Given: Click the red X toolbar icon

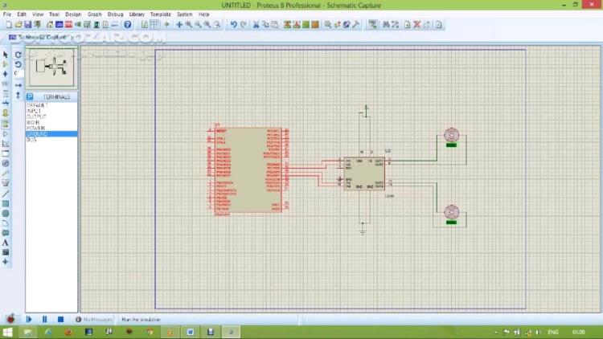Looking at the screenshot, I should point(416,25).
